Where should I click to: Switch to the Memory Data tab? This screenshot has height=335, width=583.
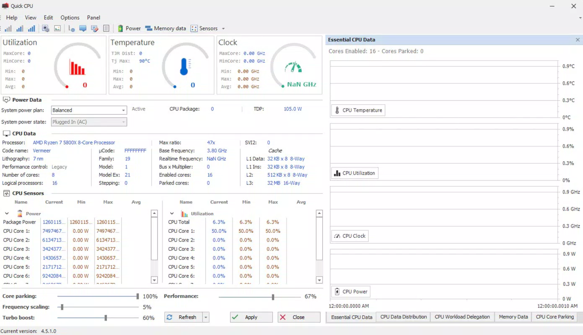[x=513, y=317]
